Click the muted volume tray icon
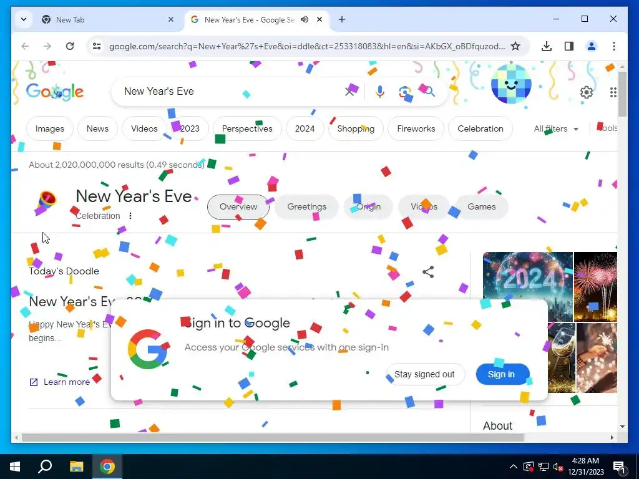The image size is (639, 479). [558, 467]
